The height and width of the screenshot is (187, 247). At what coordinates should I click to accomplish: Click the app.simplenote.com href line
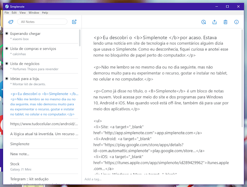[148, 133]
